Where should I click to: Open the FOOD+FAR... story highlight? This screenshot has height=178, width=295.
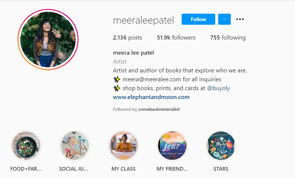point(26,146)
